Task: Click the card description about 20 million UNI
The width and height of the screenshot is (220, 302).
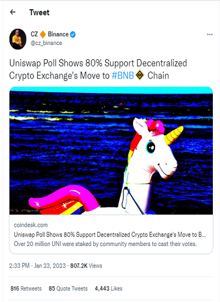Action: (x=105, y=244)
